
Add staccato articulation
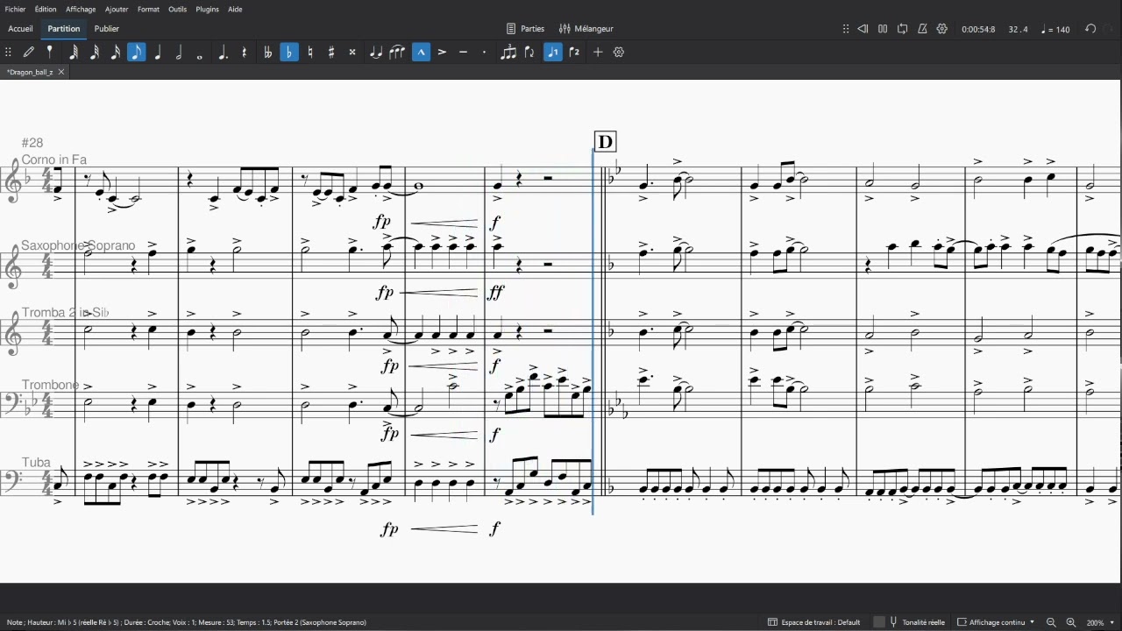[484, 53]
